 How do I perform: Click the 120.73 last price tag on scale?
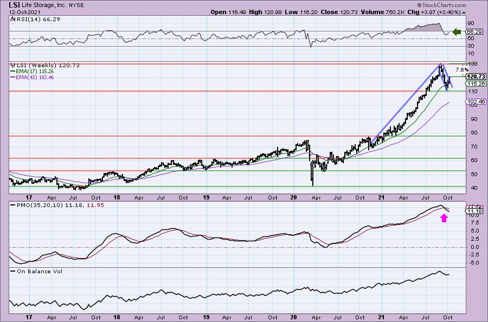click(x=476, y=76)
